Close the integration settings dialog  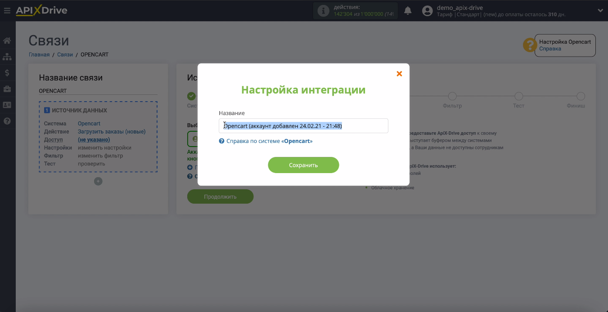tap(399, 74)
